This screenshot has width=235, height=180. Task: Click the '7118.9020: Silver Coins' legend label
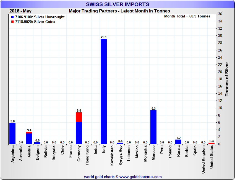pos(35,22)
